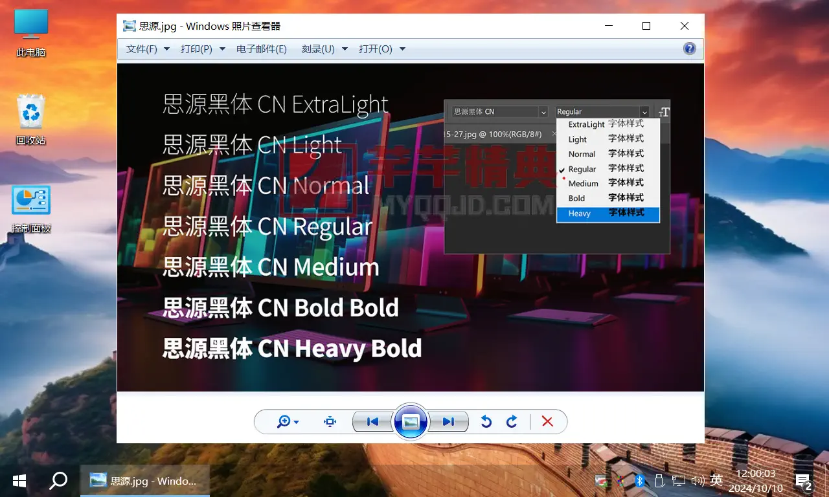Rotate the image counterclockwise
Viewport: 829px width, 497px height.
pos(486,422)
